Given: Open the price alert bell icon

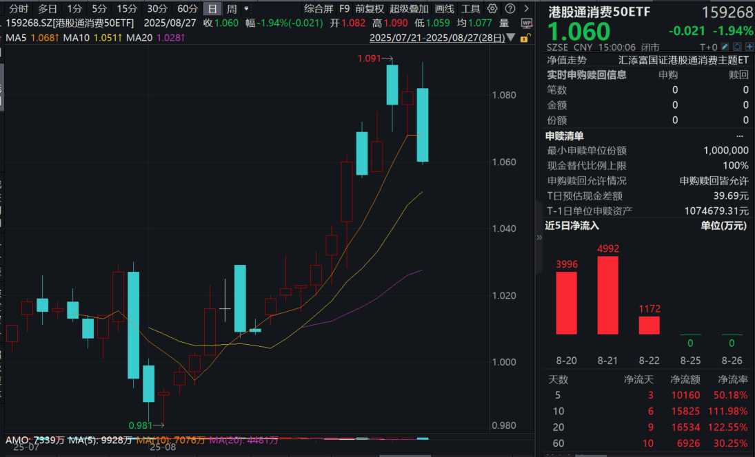Looking at the screenshot, I should [737, 46].
